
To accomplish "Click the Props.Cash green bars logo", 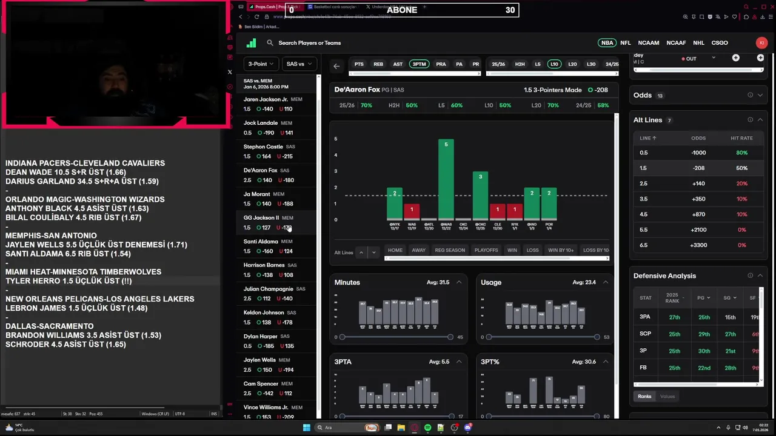I will pos(251,43).
